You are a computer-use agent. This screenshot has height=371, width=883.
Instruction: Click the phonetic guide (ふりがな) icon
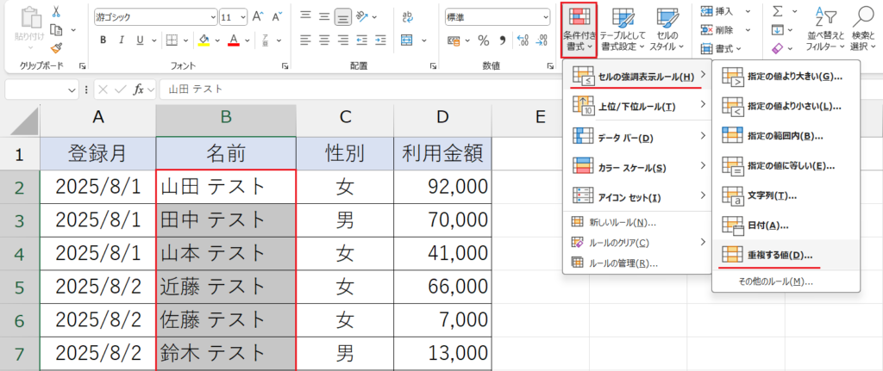point(266,40)
